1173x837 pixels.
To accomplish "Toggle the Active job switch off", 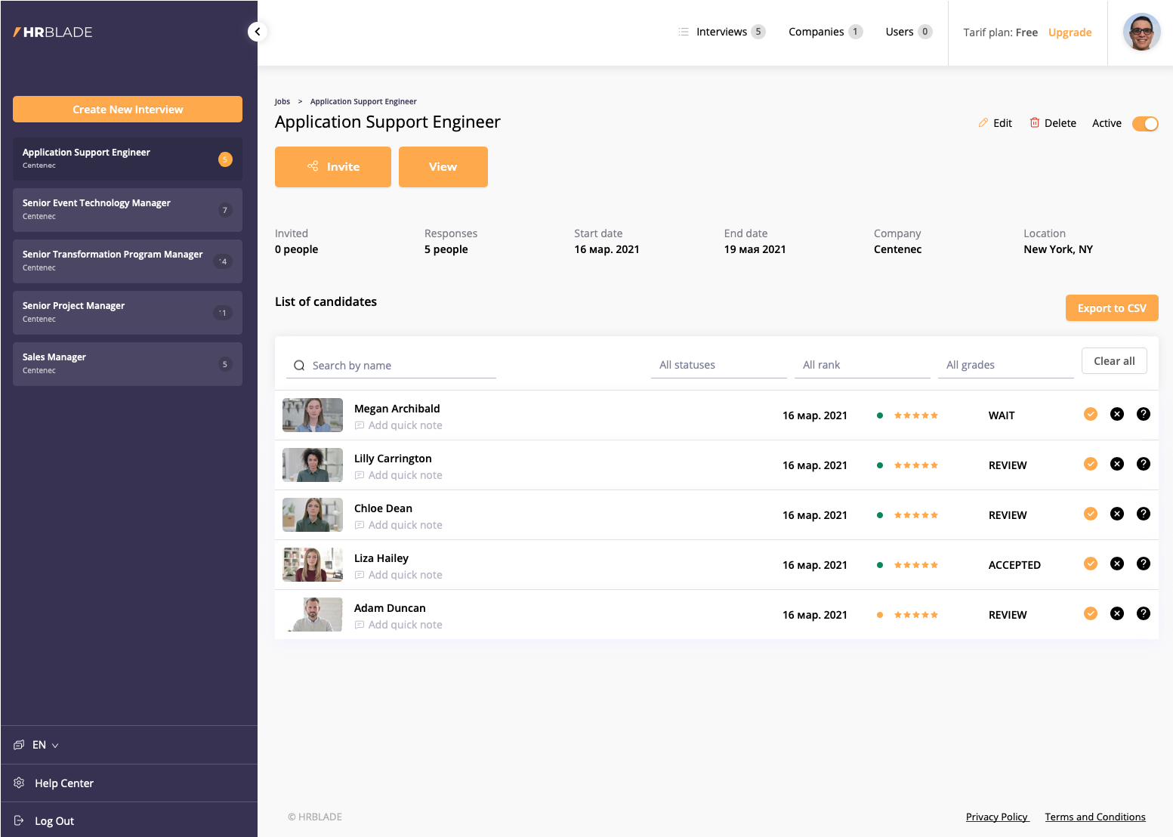I will pos(1145,124).
